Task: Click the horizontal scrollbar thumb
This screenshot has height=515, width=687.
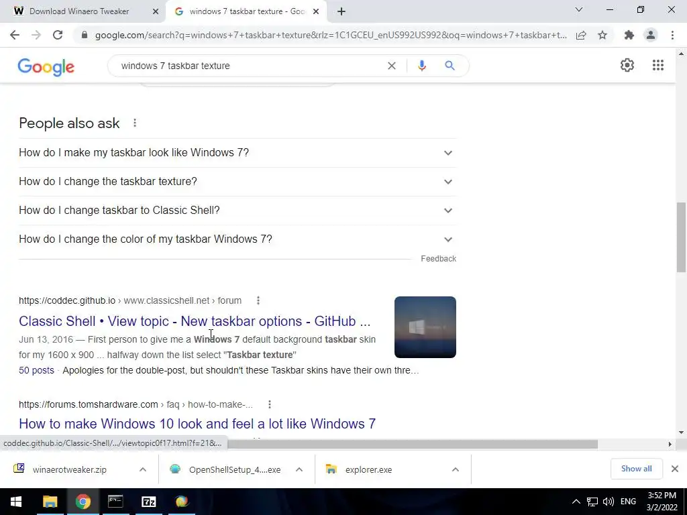Action: [412, 444]
